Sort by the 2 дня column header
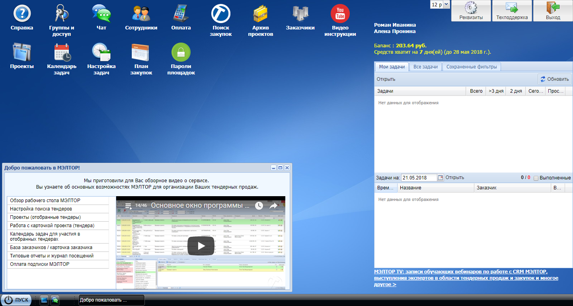 click(516, 91)
